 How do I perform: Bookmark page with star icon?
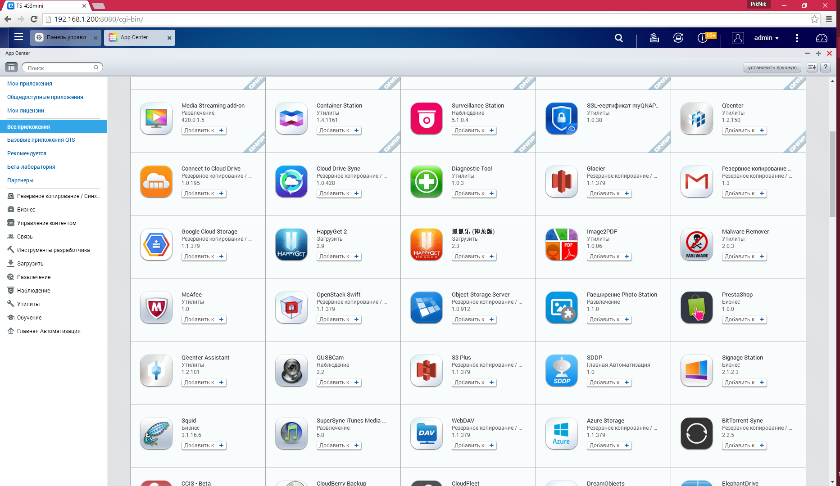point(814,19)
